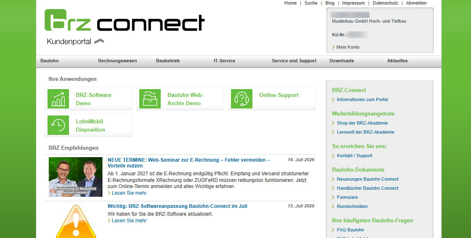Open Handbücher Baulohn.Connect
The image size is (471, 238).
click(x=367, y=188)
